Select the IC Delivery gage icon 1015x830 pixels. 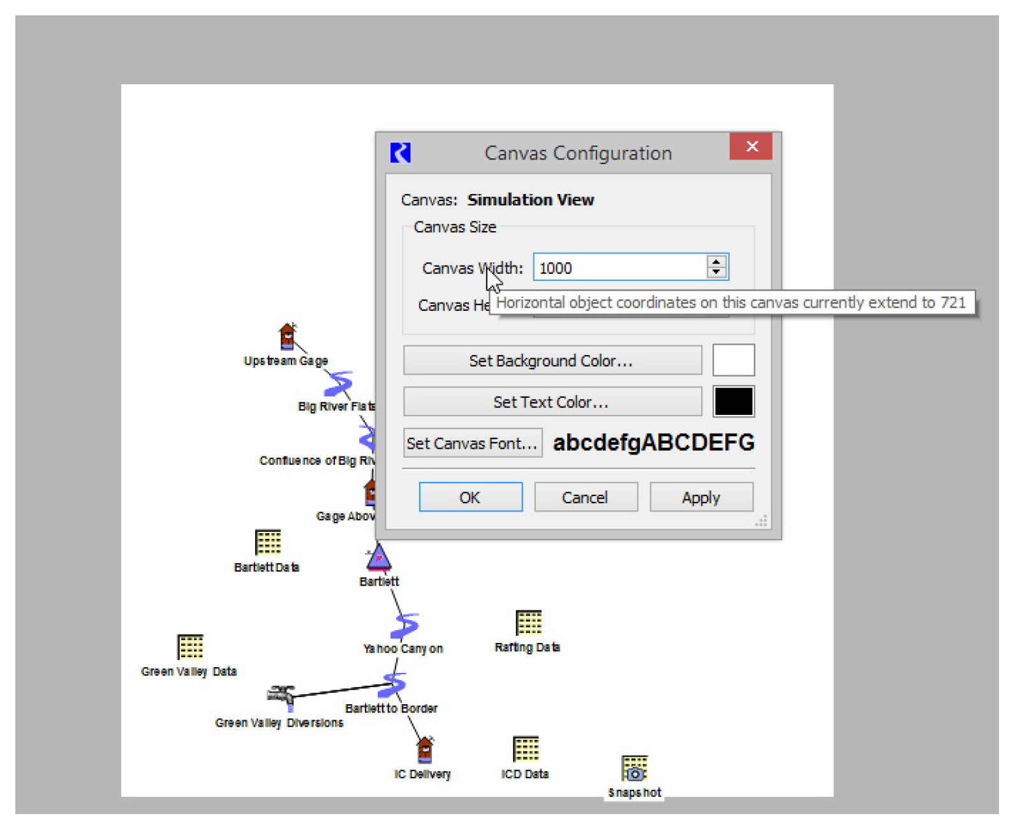[x=425, y=750]
